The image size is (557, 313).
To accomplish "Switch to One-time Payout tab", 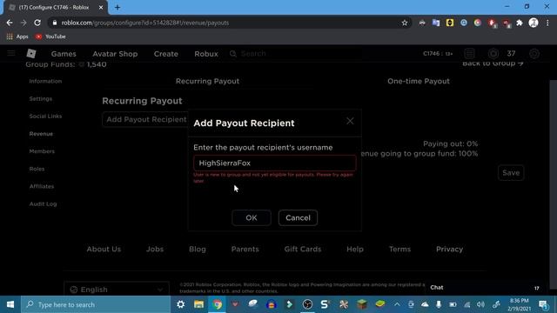I will (419, 81).
